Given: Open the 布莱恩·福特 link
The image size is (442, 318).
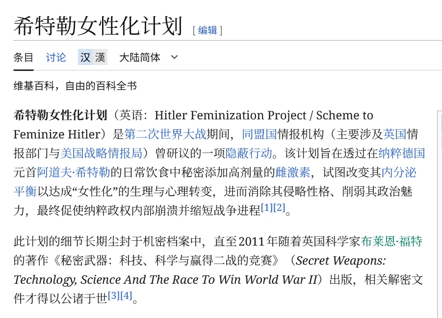Looking at the screenshot, I should pyautogui.click(x=391, y=241).
